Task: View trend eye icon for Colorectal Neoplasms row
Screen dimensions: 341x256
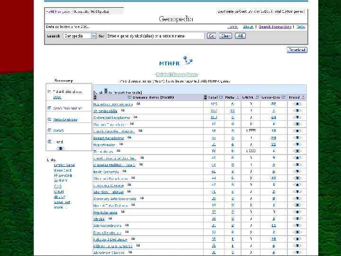Action: click(x=297, y=118)
